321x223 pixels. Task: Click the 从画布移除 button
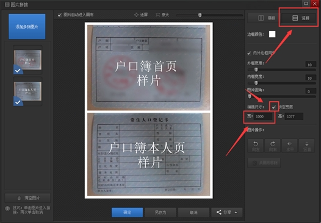264,163
